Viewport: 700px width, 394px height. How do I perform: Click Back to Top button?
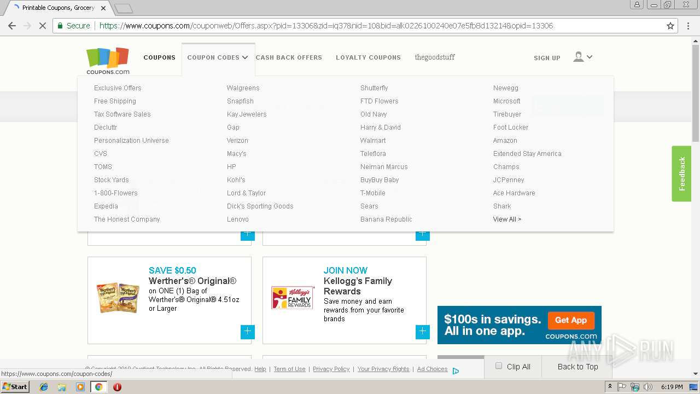[x=577, y=367]
